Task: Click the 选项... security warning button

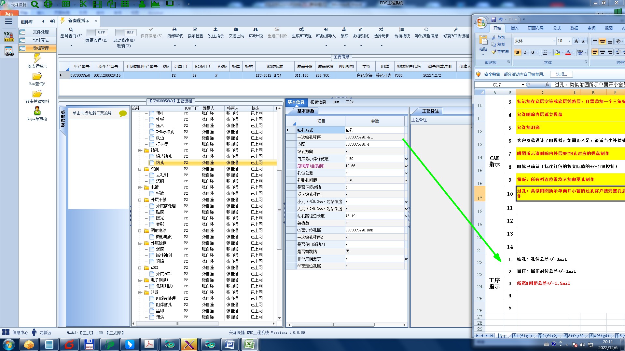Action: [x=561, y=74]
